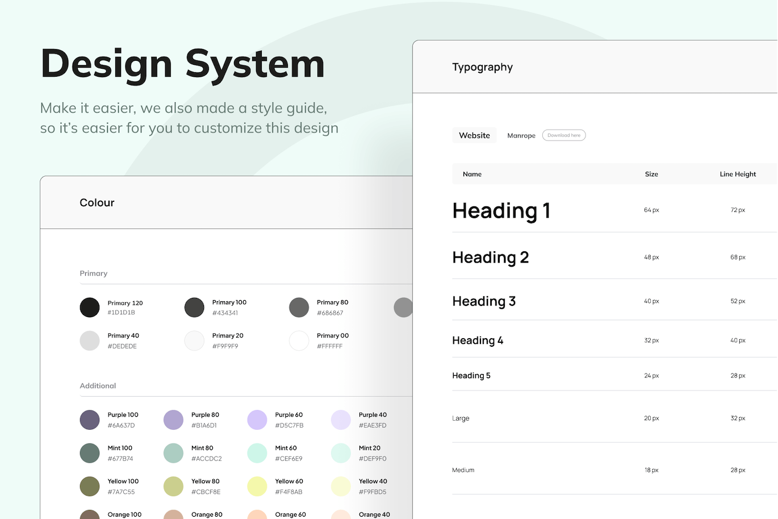Click the Design System headline
The width and height of the screenshot is (778, 519).
click(183, 65)
